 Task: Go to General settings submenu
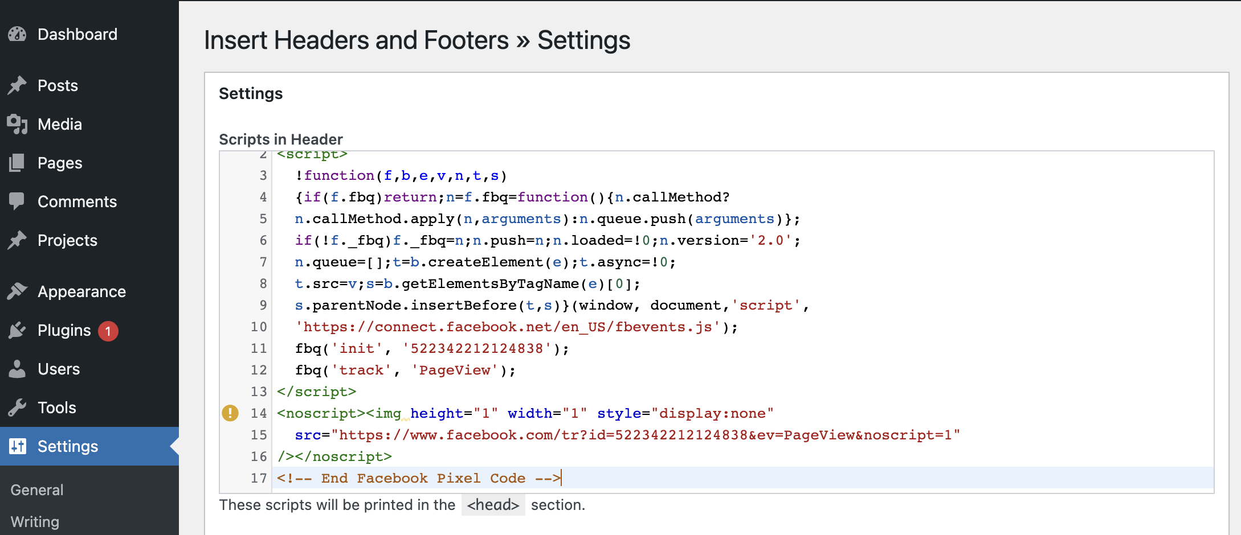coord(37,490)
